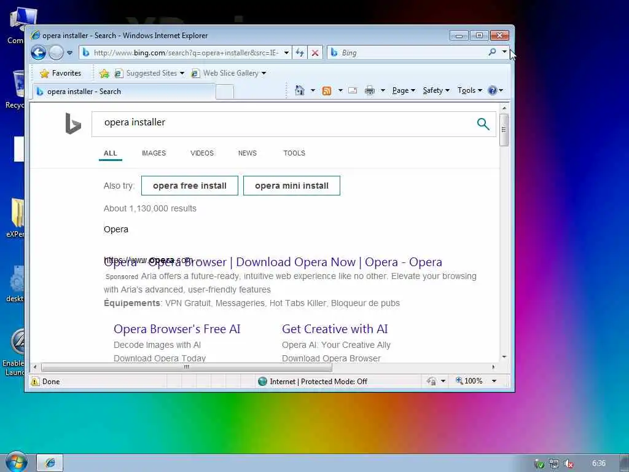Open the Tools menu

(469, 90)
